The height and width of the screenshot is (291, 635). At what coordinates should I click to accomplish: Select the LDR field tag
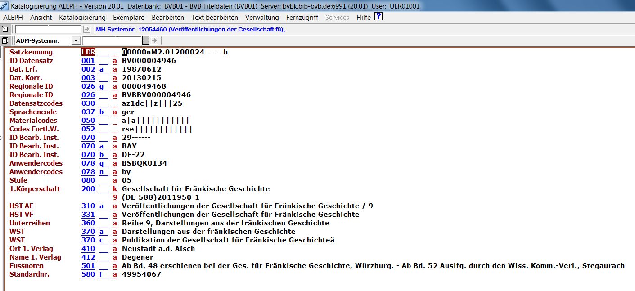[x=88, y=52]
